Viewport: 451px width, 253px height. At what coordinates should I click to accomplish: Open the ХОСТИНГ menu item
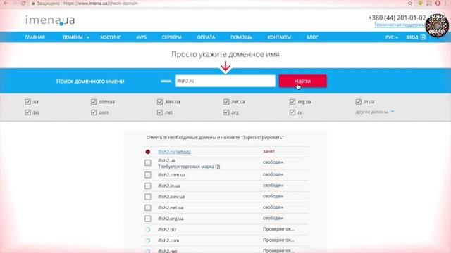pyautogui.click(x=111, y=37)
